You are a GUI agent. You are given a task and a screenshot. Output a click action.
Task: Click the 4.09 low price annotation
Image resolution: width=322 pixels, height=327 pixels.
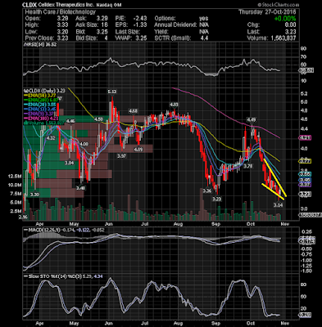point(138,150)
